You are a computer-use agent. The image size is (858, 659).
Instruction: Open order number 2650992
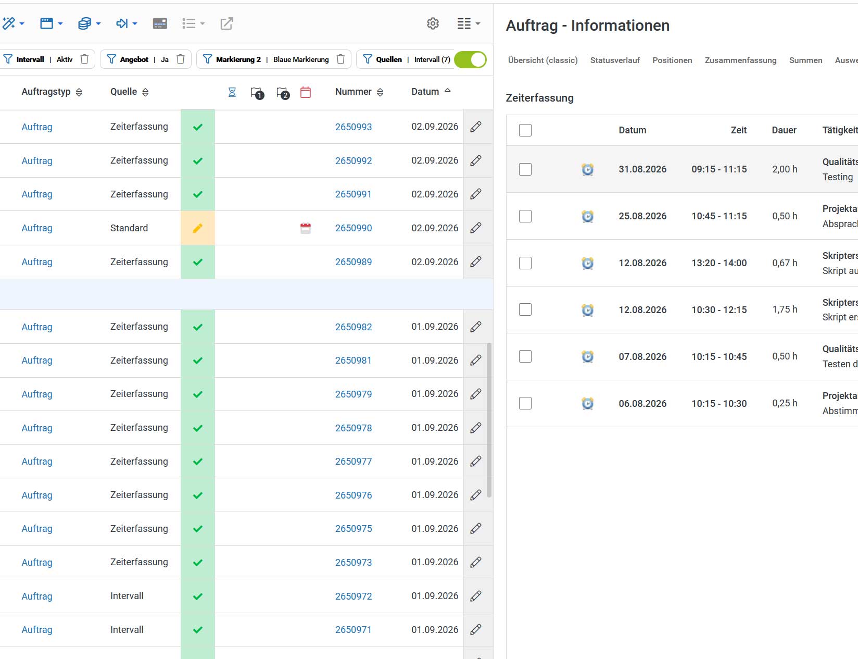(354, 161)
